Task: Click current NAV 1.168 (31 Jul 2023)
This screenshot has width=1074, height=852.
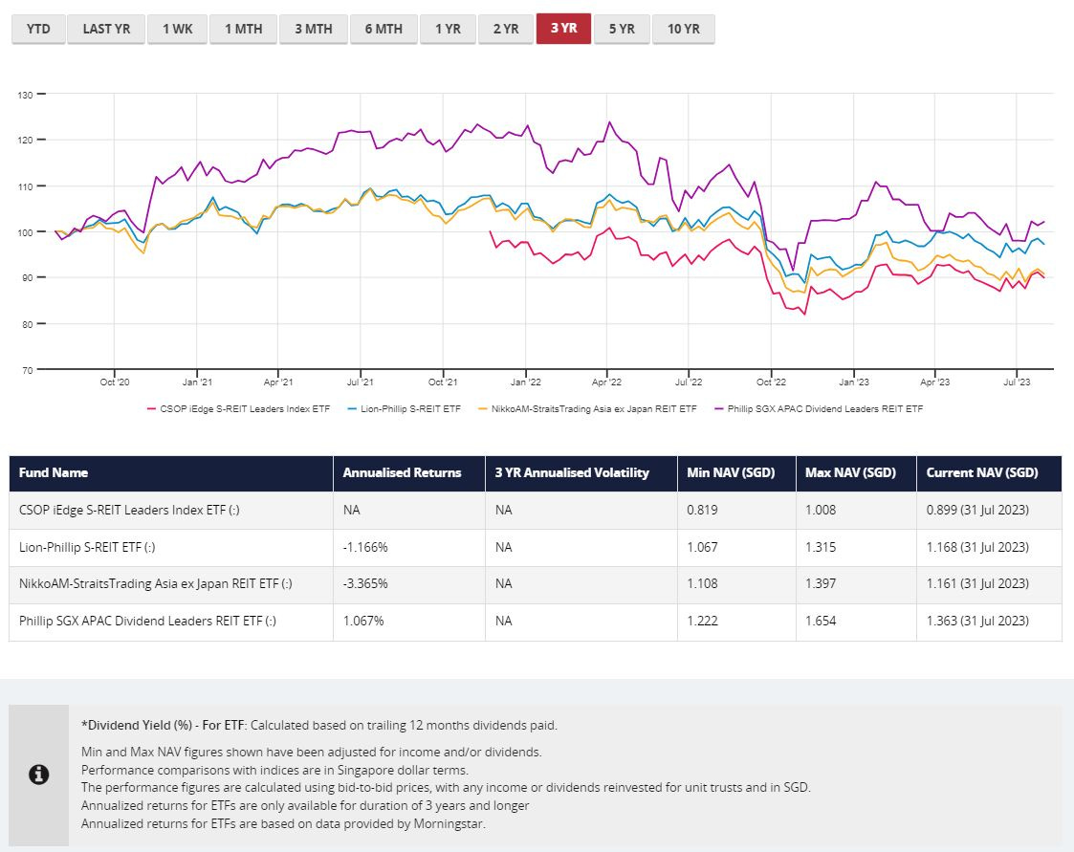Action: (x=977, y=547)
